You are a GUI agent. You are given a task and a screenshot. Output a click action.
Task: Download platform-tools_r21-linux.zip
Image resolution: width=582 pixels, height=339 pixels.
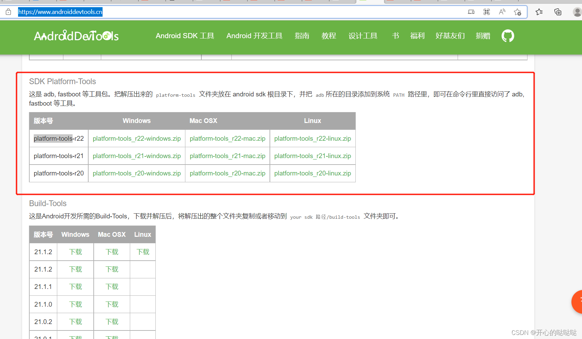(x=312, y=156)
